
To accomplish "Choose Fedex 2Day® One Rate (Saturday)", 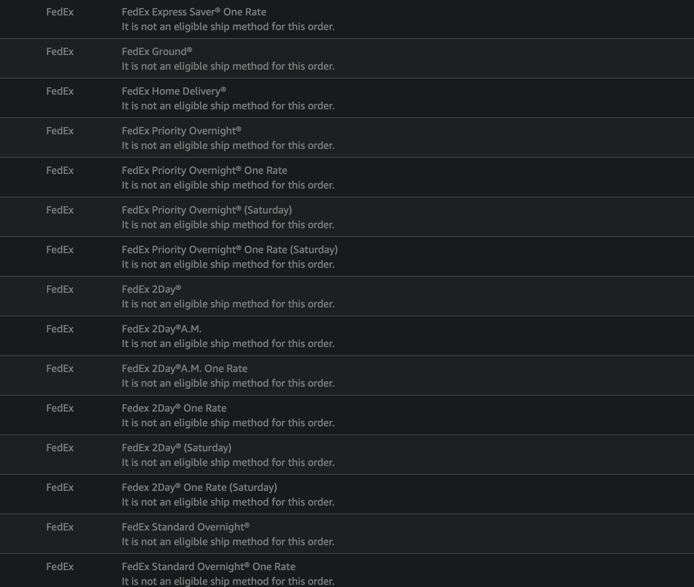I will 200,487.
